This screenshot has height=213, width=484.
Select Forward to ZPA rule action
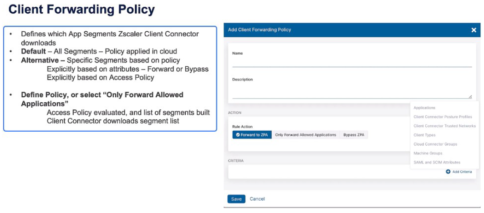(x=252, y=135)
